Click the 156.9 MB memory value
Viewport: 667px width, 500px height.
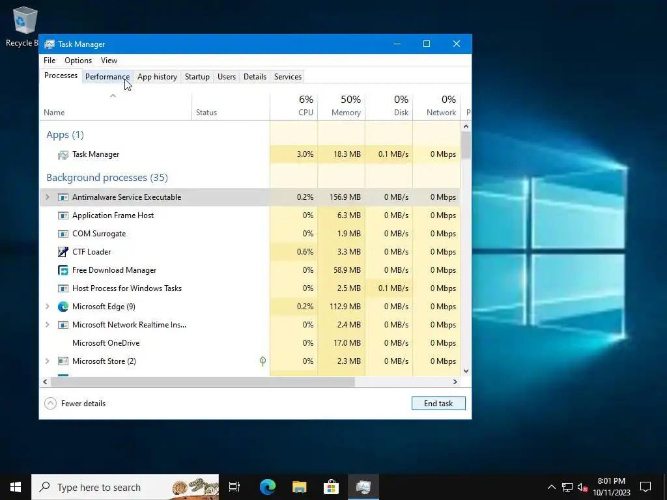coord(345,197)
